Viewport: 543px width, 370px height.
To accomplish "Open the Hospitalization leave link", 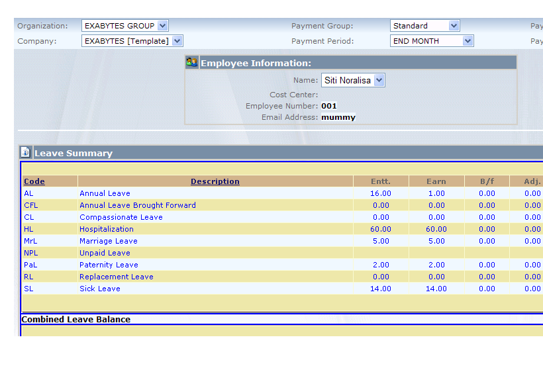I will [107, 229].
